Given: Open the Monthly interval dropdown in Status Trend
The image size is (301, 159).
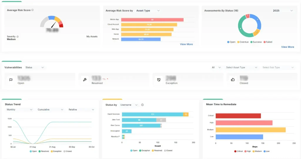Looking at the screenshot, I should [x=19, y=109].
